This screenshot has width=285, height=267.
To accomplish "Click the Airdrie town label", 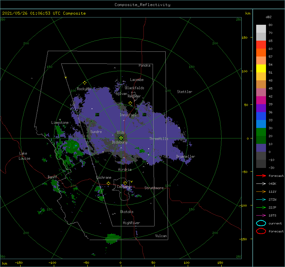I will 125,170.
